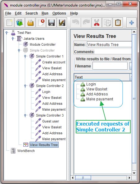Viewport: 140px width, 184px height.
Task: Click the Module Controller icon
Action: pos(25,44)
